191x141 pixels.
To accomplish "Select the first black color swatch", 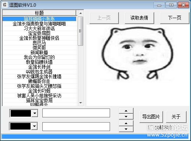I will point(21,113).
